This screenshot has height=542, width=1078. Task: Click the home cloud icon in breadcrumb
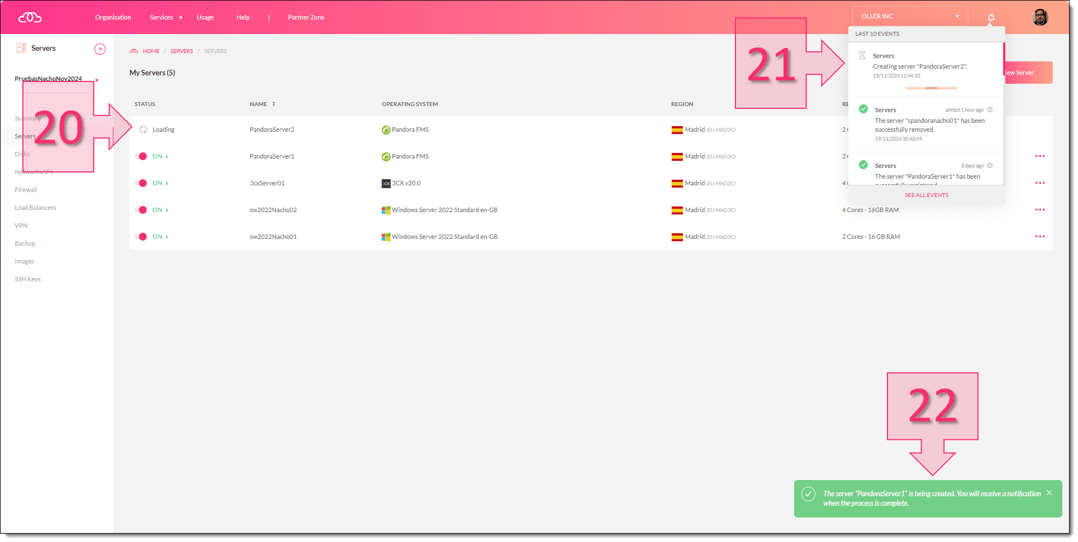point(134,51)
